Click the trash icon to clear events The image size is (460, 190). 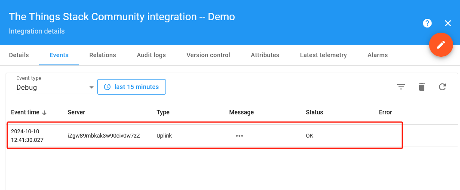tap(421, 87)
